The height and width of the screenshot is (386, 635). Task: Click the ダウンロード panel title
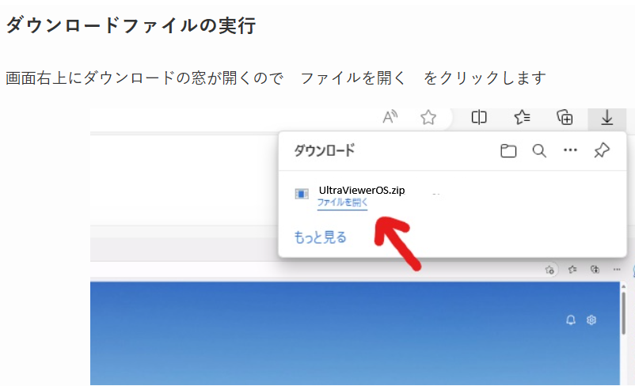tap(325, 150)
